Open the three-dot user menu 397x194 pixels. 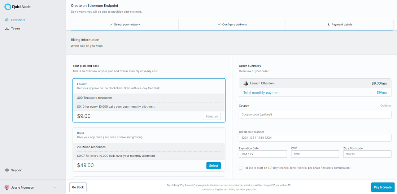click(x=55, y=187)
